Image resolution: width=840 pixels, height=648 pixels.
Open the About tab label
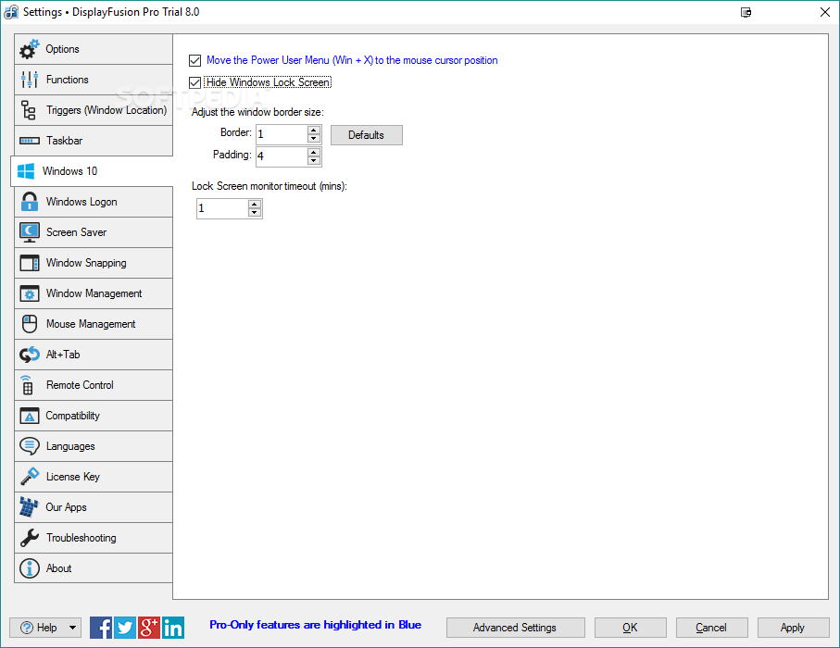pyautogui.click(x=58, y=568)
